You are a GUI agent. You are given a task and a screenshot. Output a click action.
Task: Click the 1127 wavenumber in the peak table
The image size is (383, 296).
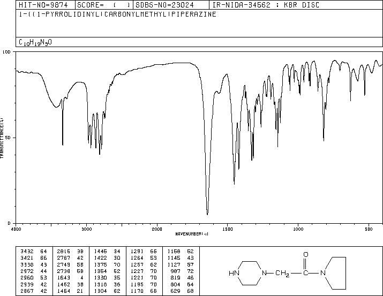[x=174, y=264]
